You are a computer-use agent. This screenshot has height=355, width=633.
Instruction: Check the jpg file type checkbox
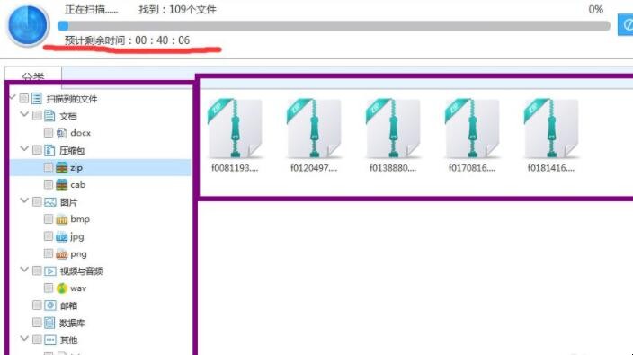(x=48, y=236)
